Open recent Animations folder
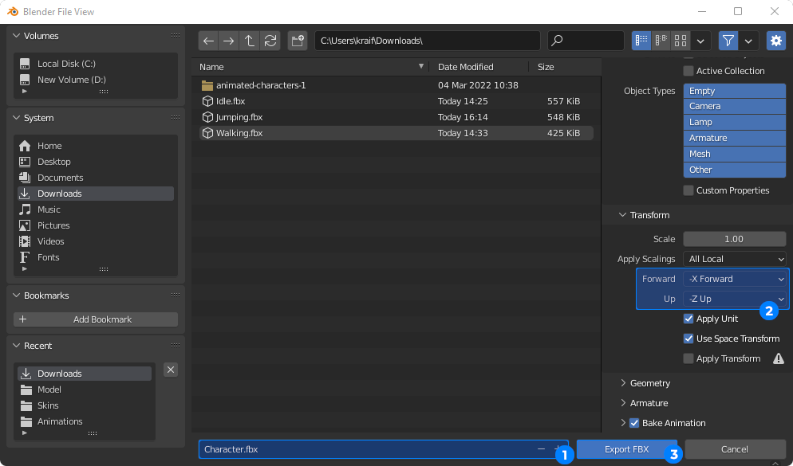This screenshot has width=793, height=466. (85, 421)
